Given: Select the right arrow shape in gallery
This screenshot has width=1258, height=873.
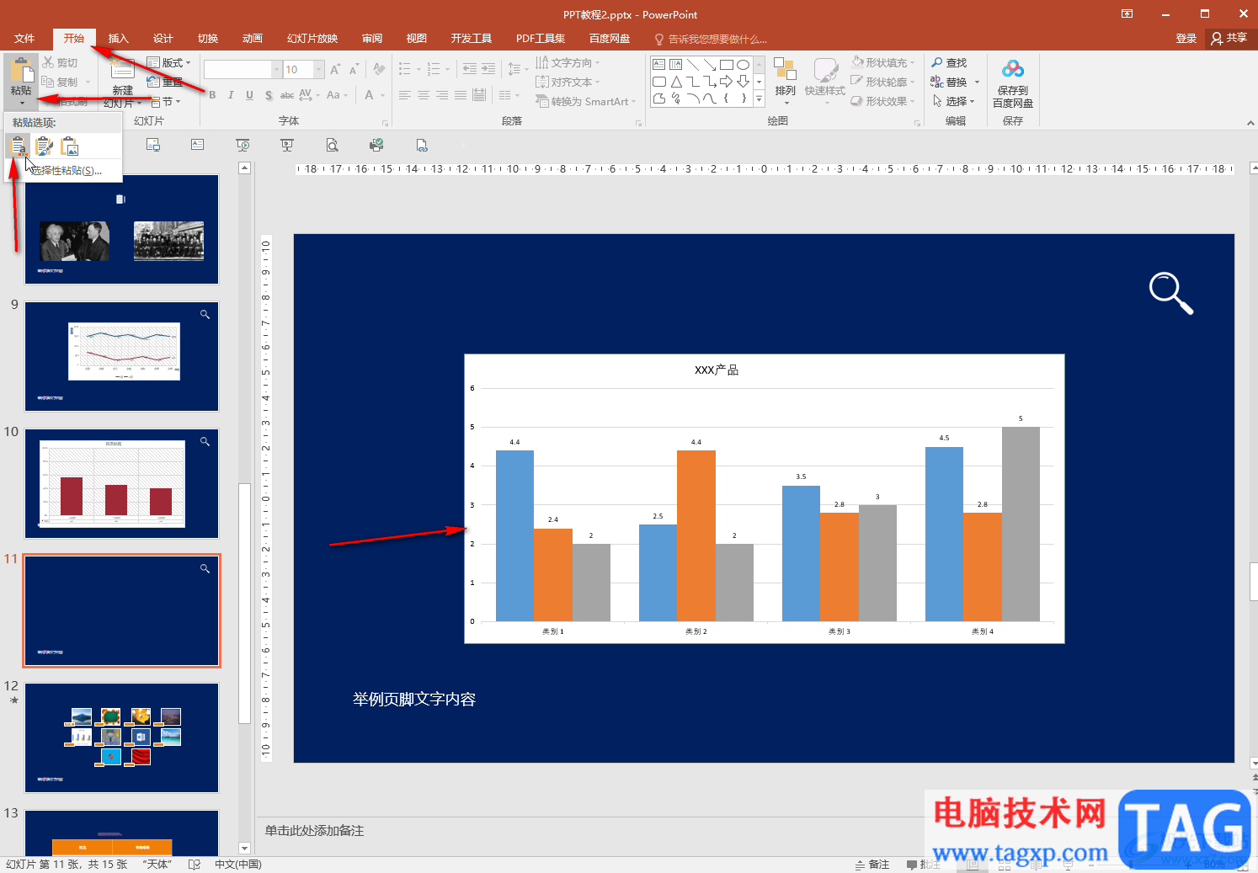Looking at the screenshot, I should click(x=726, y=81).
